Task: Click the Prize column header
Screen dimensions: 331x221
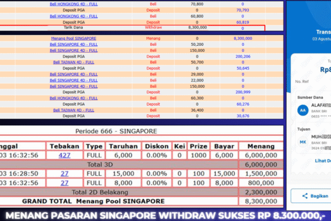Action: (x=199, y=146)
